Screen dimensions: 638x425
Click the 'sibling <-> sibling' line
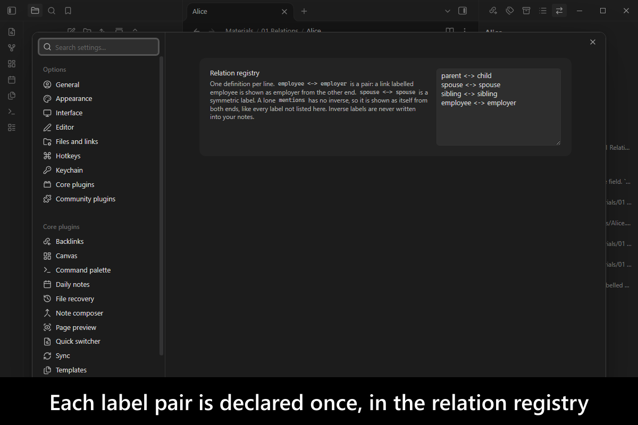click(469, 94)
